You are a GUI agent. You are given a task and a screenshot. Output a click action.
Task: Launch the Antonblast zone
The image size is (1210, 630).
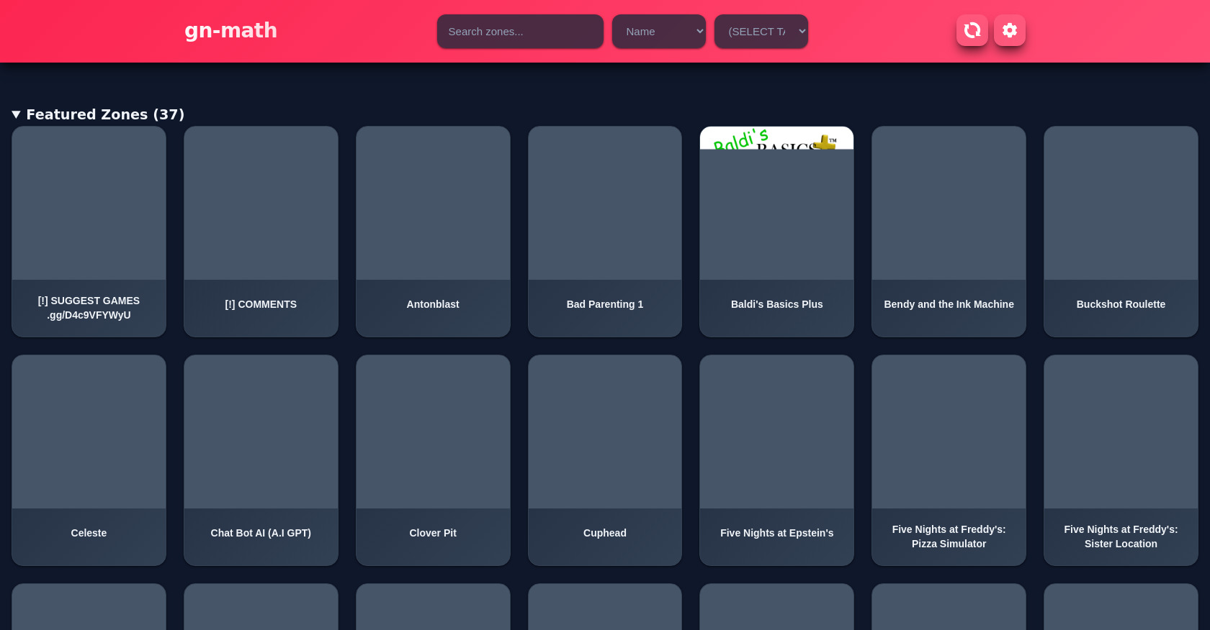pyautogui.click(x=433, y=232)
